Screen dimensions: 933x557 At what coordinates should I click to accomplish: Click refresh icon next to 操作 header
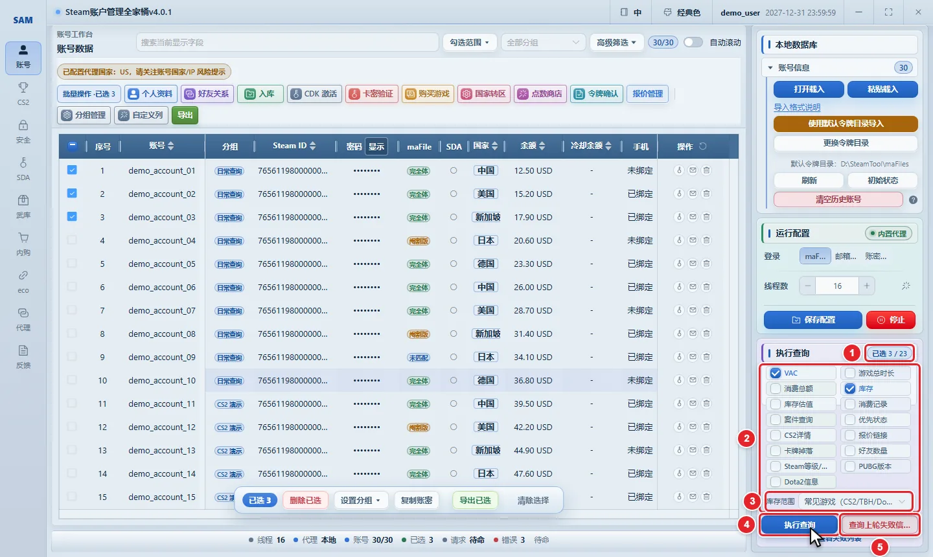pos(703,146)
